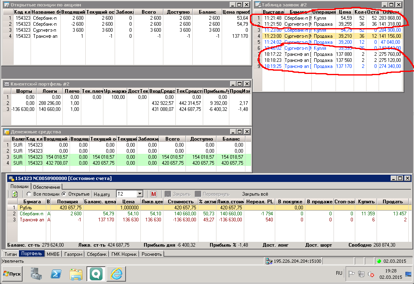This screenshot has width=414, height=284.
Task: Click the Закрыть text button
Action: 182,194
